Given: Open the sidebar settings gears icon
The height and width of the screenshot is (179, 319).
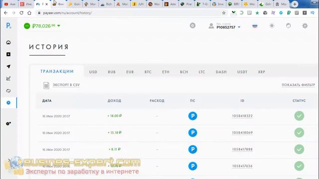Looking at the screenshot, I should [8, 124].
